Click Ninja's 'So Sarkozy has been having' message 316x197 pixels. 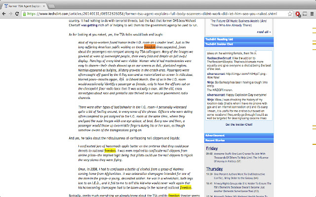pyautogui.click(x=237, y=84)
